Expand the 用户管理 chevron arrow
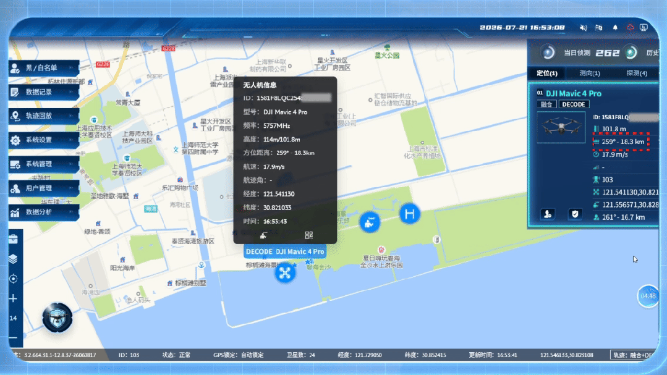Screen dimensions: 667x375 pyautogui.click(x=71, y=188)
